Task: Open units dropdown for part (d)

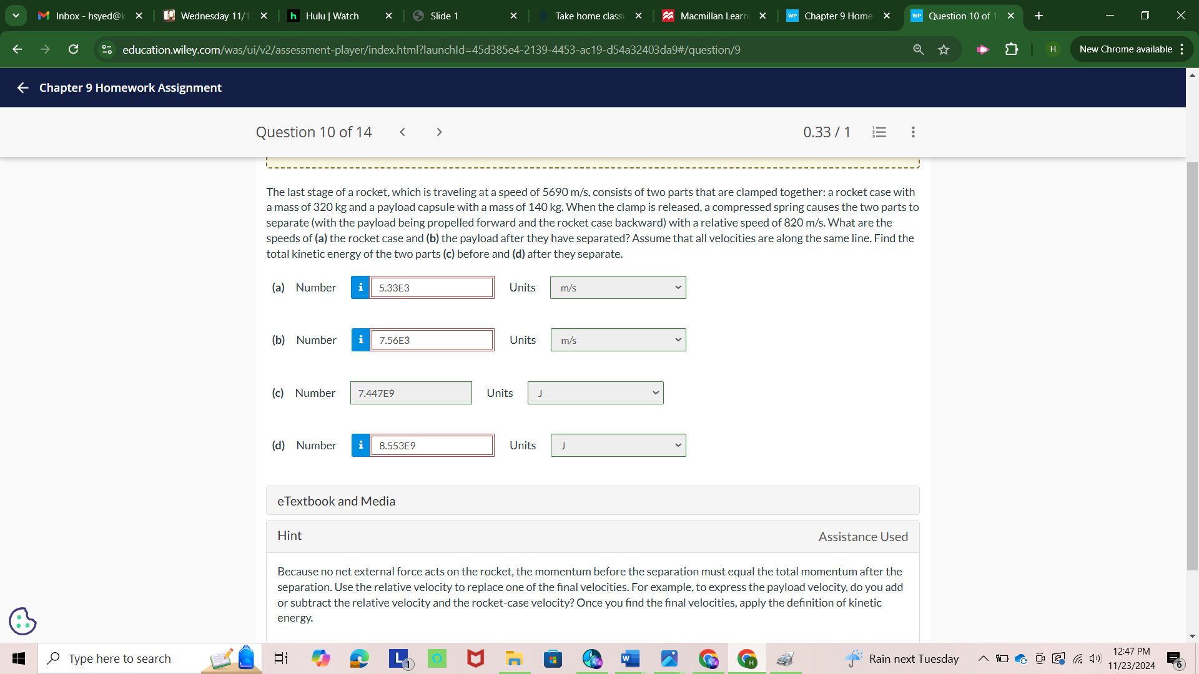Action: point(618,446)
